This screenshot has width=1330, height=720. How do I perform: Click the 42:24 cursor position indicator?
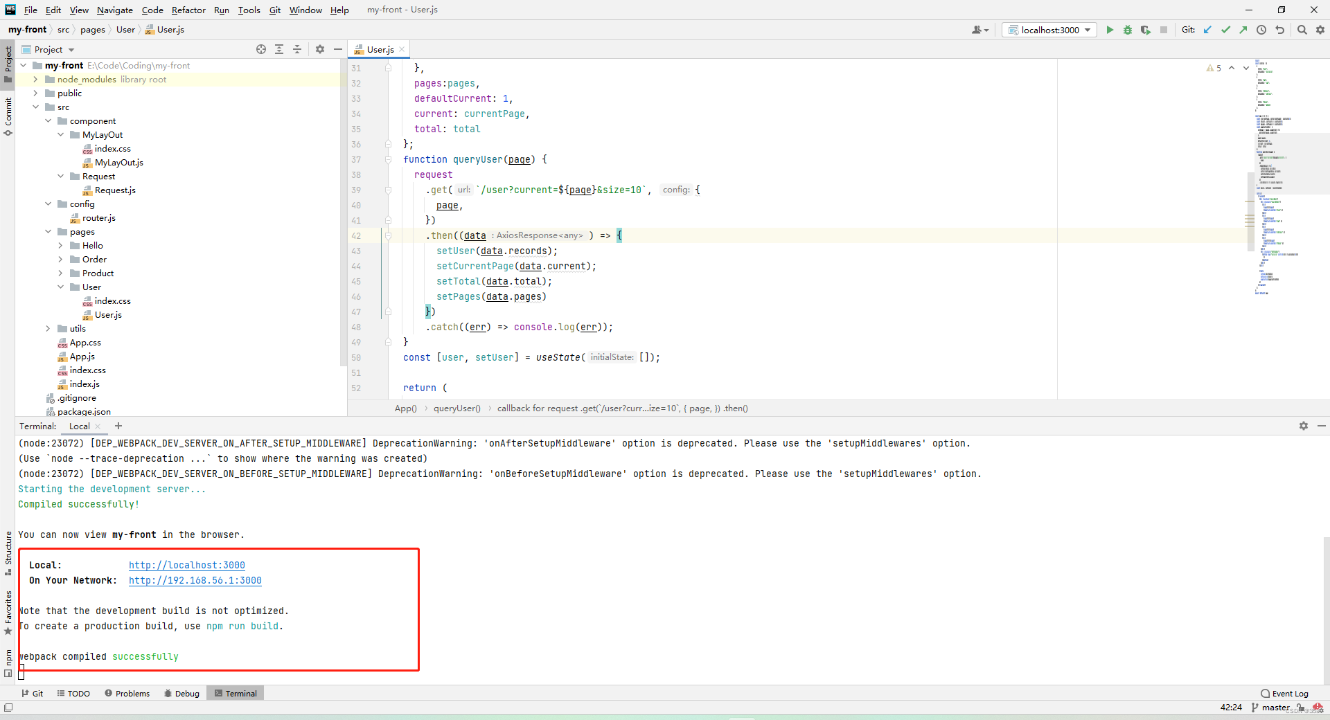click(1231, 708)
